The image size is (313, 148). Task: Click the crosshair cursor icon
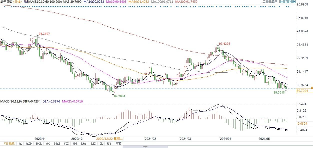tap(282, 1)
